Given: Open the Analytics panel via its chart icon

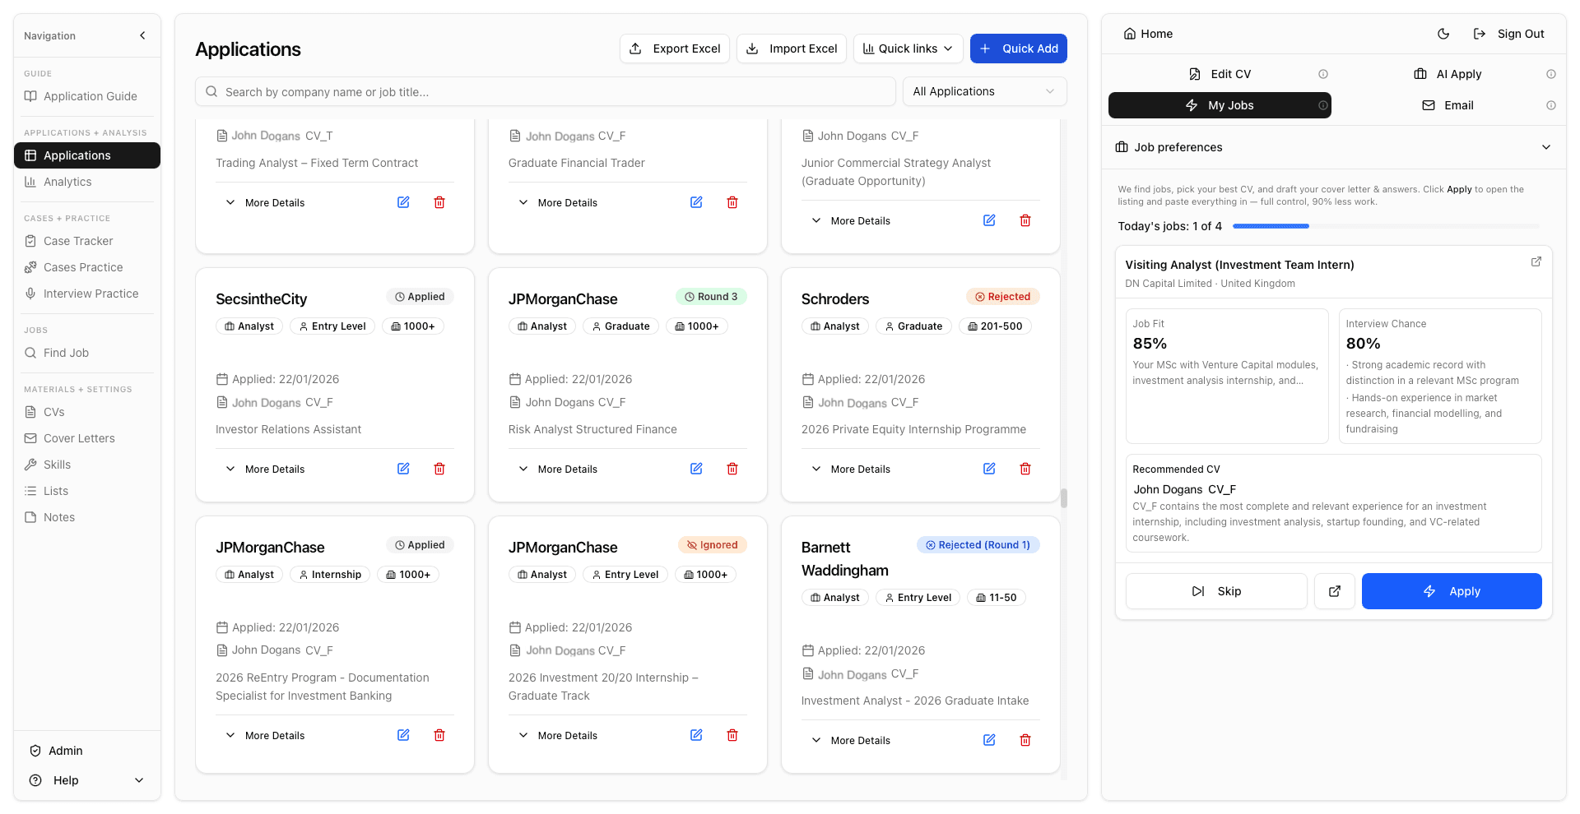Looking at the screenshot, I should click(x=30, y=182).
